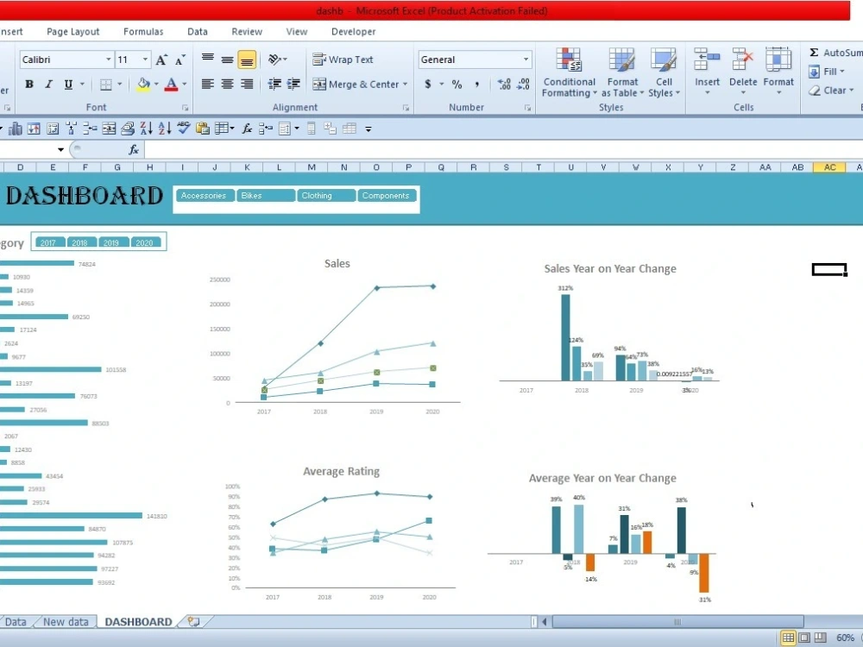Center text horizontally in cell
This screenshot has height=647, width=863.
(227, 85)
